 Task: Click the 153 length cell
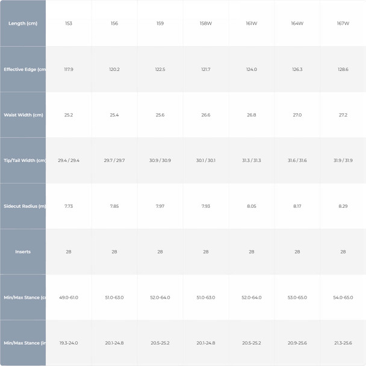tap(69, 23)
